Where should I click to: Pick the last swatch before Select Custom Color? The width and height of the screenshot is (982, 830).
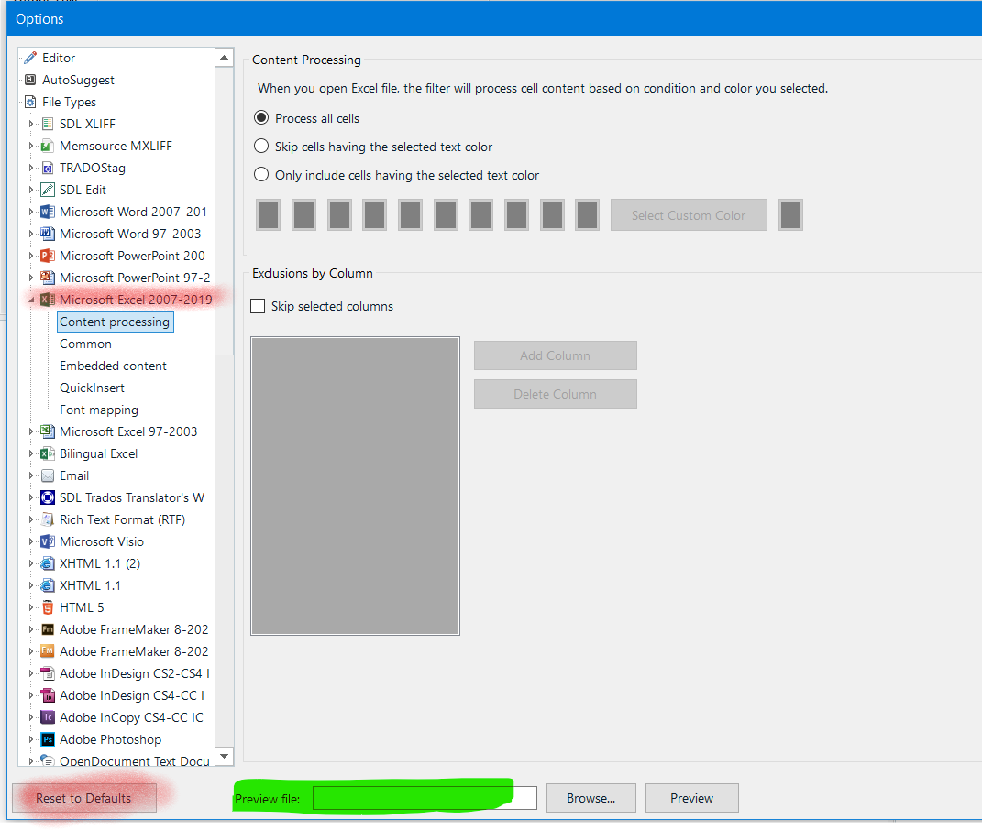coord(588,215)
